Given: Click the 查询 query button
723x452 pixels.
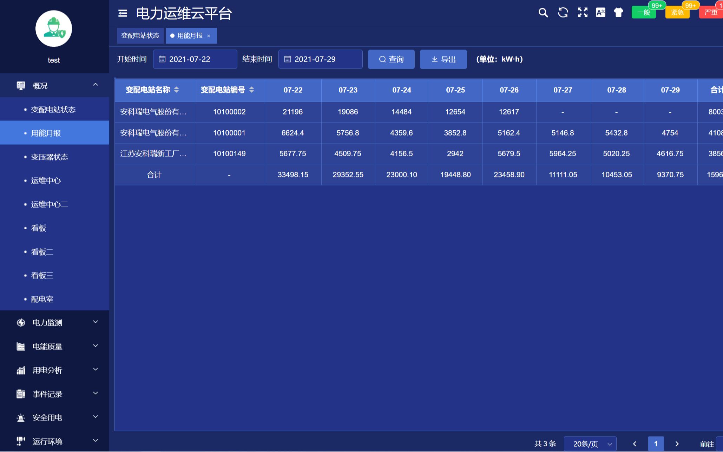Looking at the screenshot, I should pyautogui.click(x=391, y=59).
